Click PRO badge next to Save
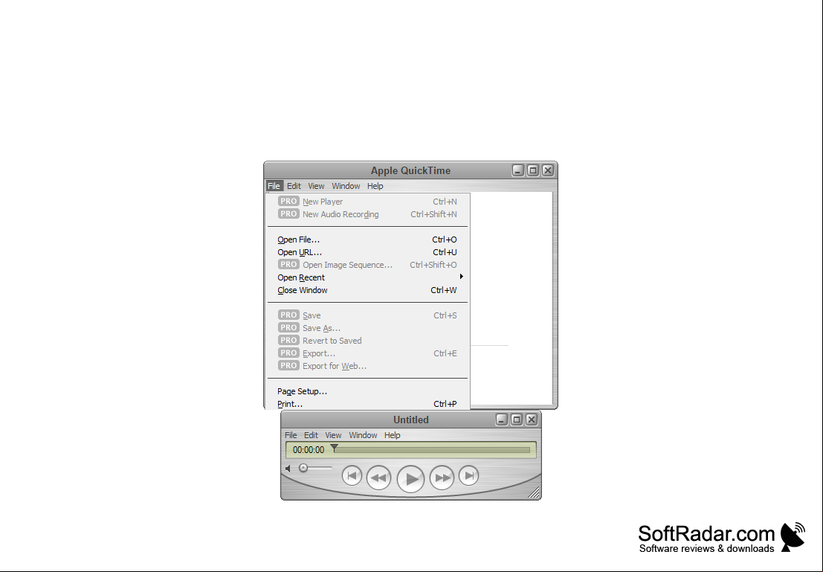 click(x=288, y=315)
